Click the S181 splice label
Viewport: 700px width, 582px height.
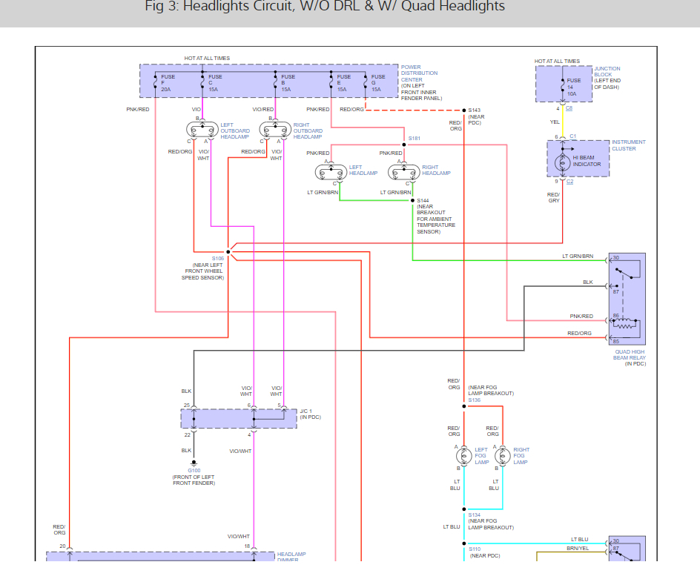point(415,139)
